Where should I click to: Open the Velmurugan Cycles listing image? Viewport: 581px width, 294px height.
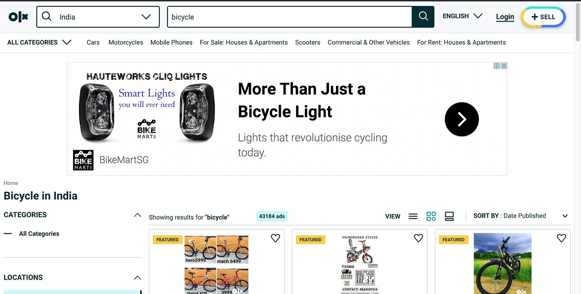[360, 264]
